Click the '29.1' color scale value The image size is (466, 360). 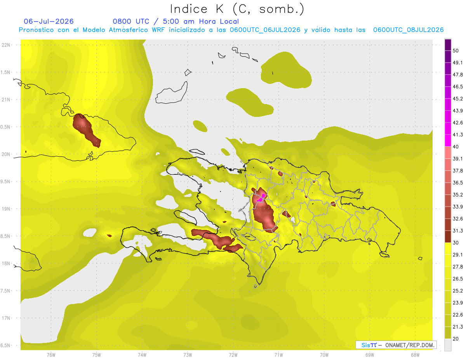pos(458,255)
